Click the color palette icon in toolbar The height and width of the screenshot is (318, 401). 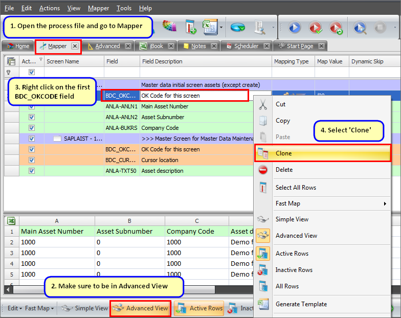169,27
